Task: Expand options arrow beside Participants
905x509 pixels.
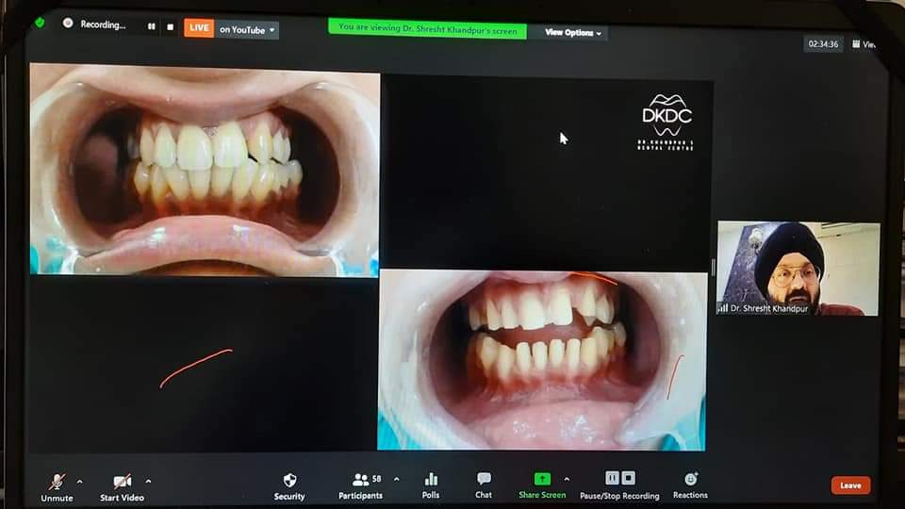Action: click(397, 479)
